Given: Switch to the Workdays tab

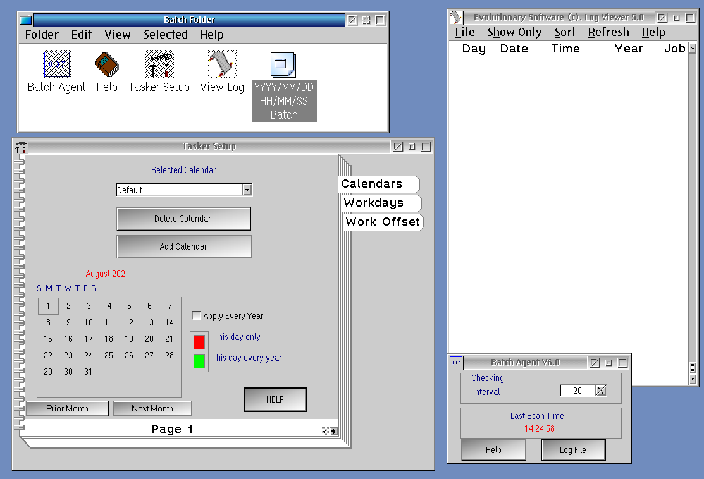Looking at the screenshot, I should click(x=374, y=203).
